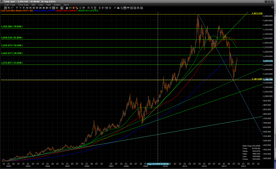Click the red MVG 100 legend entry
The width and height of the screenshot is (276, 169).
point(67,11)
